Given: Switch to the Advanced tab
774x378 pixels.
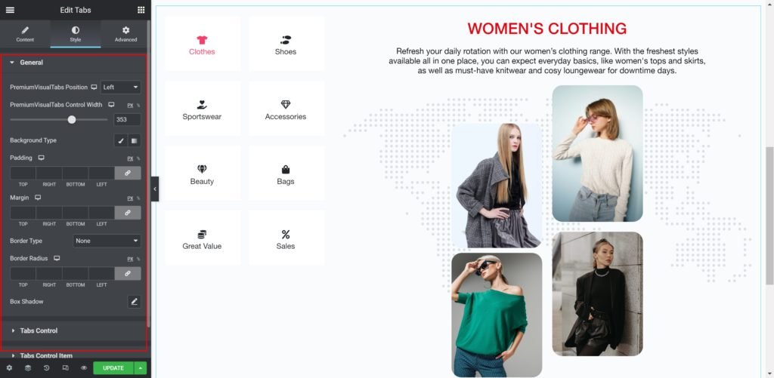Looking at the screenshot, I should (126, 34).
